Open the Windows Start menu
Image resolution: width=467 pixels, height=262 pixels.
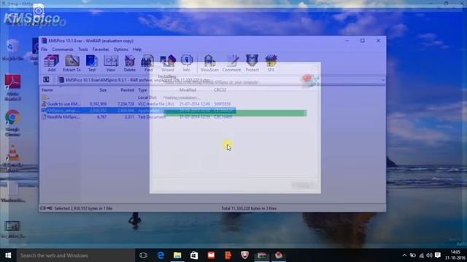(8, 255)
